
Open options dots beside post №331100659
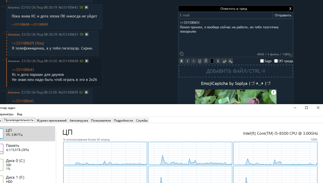point(3,91)
